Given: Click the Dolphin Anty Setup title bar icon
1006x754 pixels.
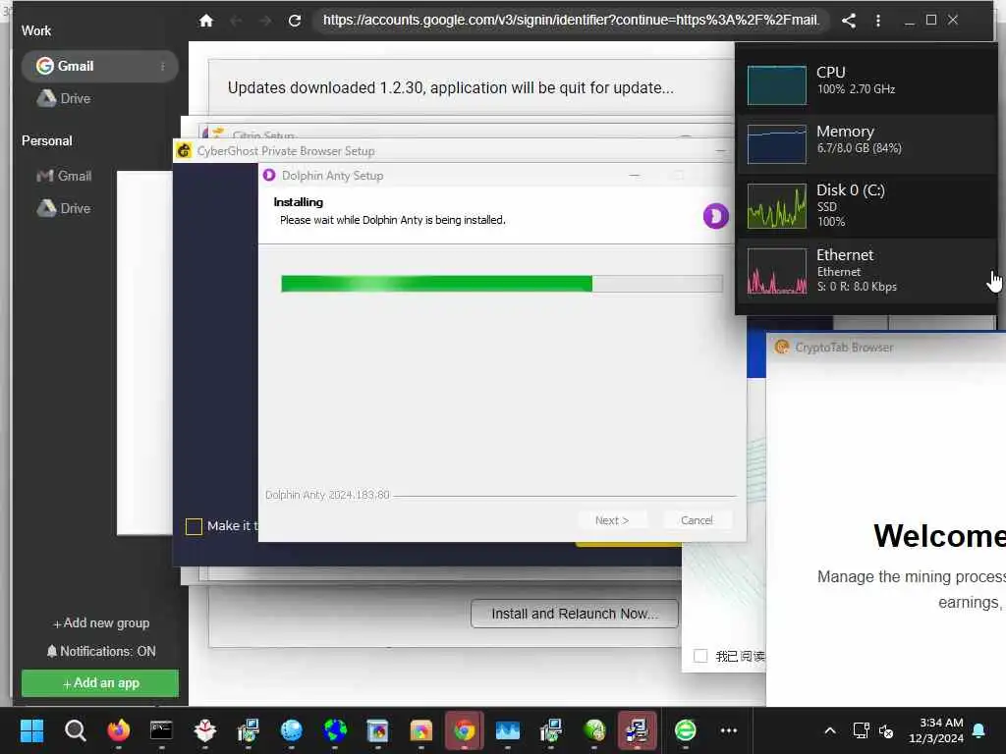Looking at the screenshot, I should (x=269, y=175).
